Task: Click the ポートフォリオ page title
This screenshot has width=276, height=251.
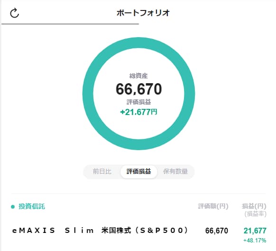Action: pyautogui.click(x=143, y=13)
